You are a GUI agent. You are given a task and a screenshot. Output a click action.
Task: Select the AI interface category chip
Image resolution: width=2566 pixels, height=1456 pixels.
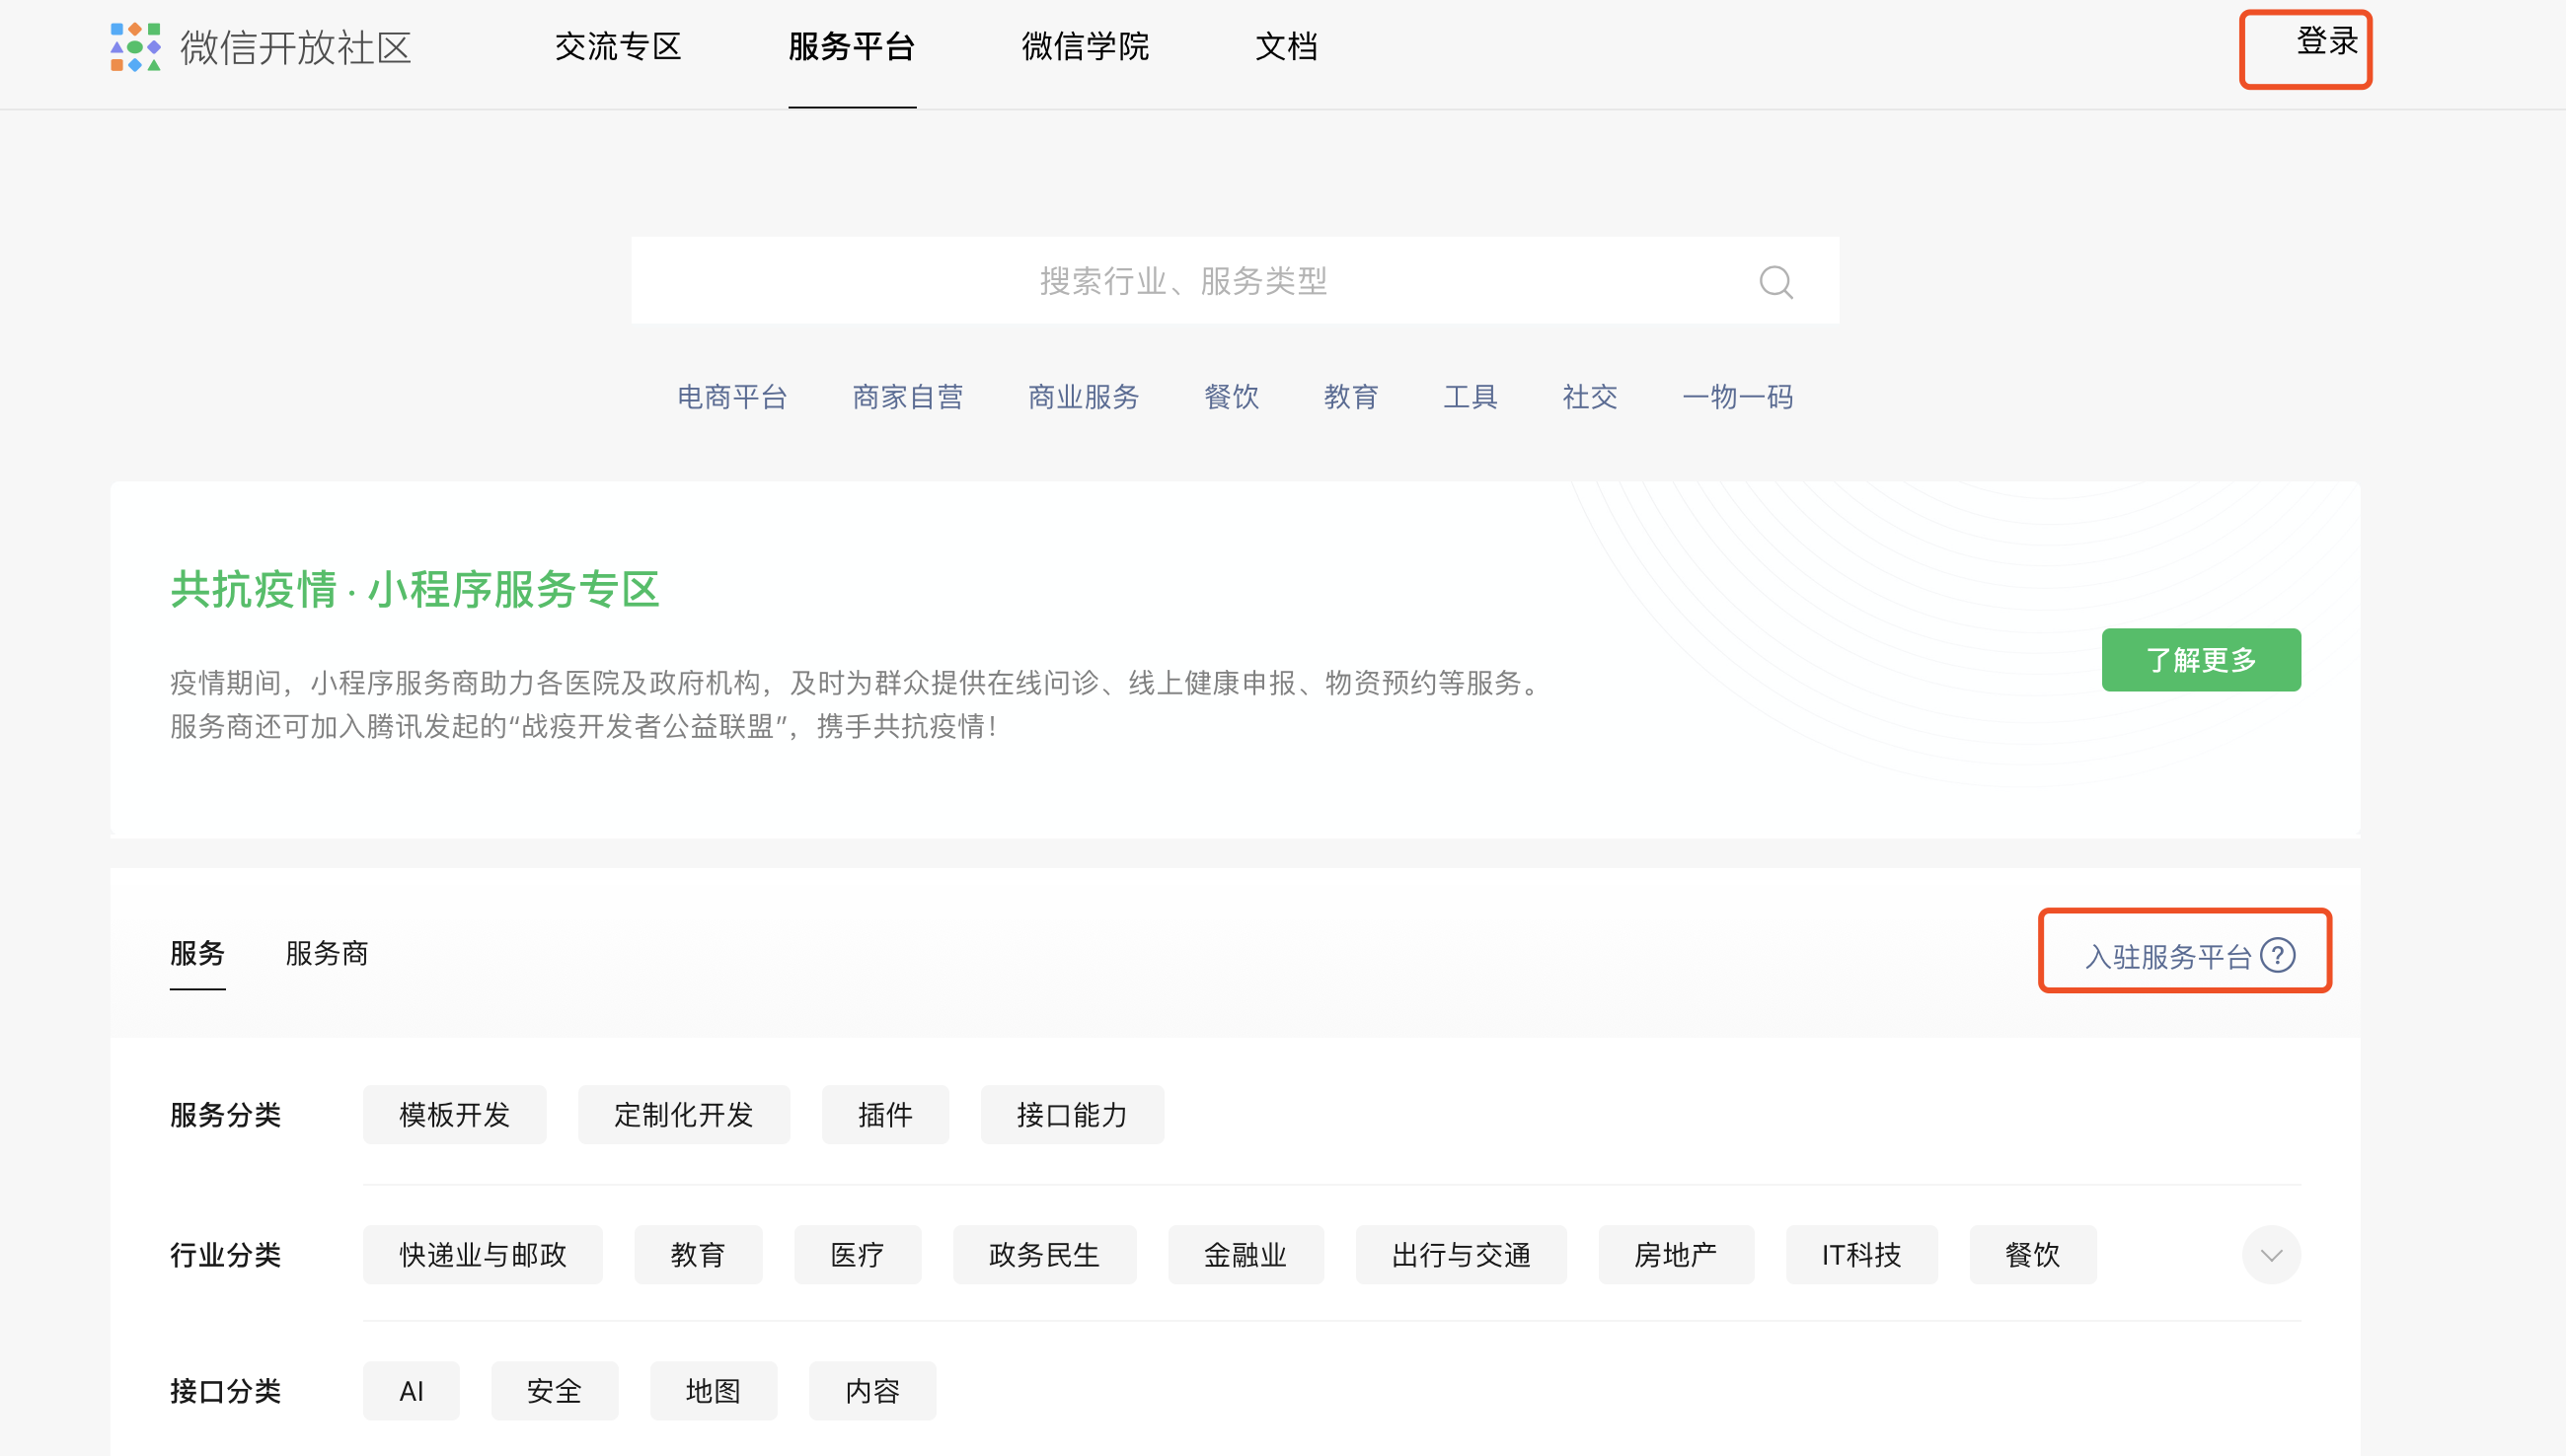pos(412,1391)
